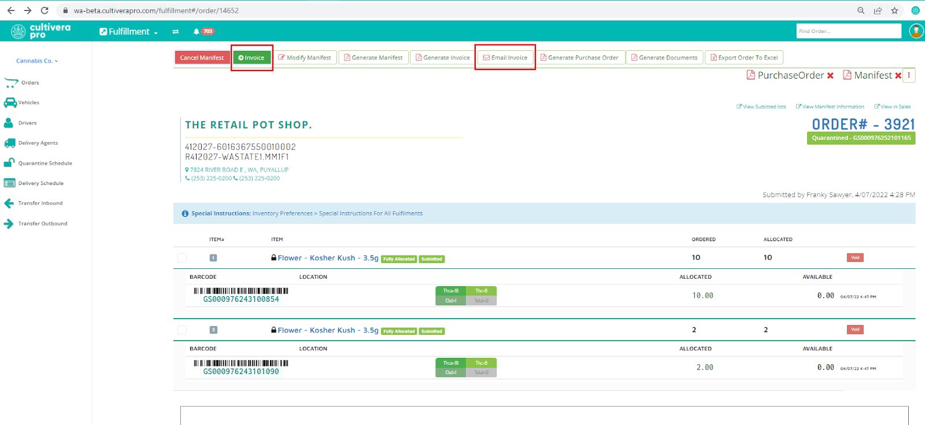Open Delivery Schedule in the sidebar
Screen dimensions: 925x425
[41, 184]
